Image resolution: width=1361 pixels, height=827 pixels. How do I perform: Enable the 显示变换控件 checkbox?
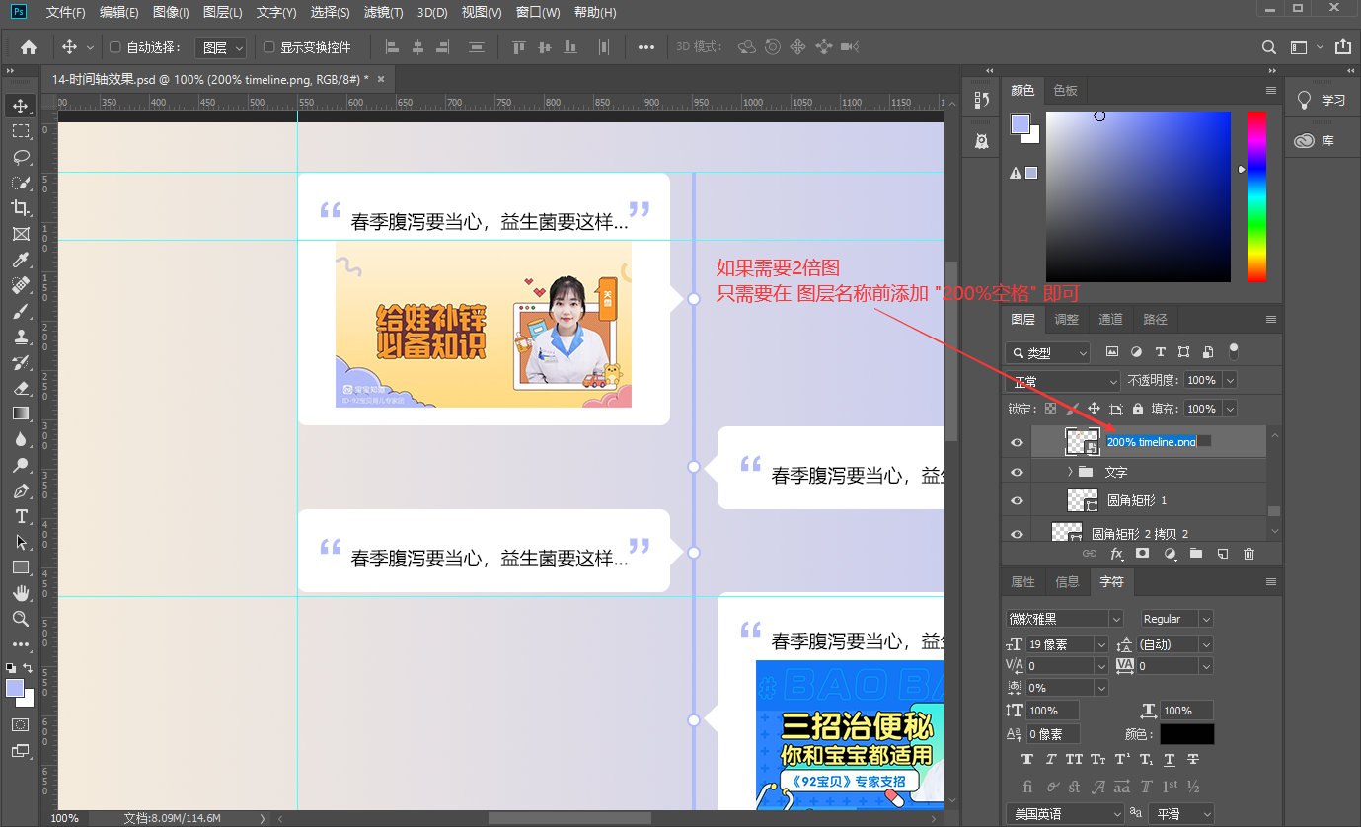point(268,47)
